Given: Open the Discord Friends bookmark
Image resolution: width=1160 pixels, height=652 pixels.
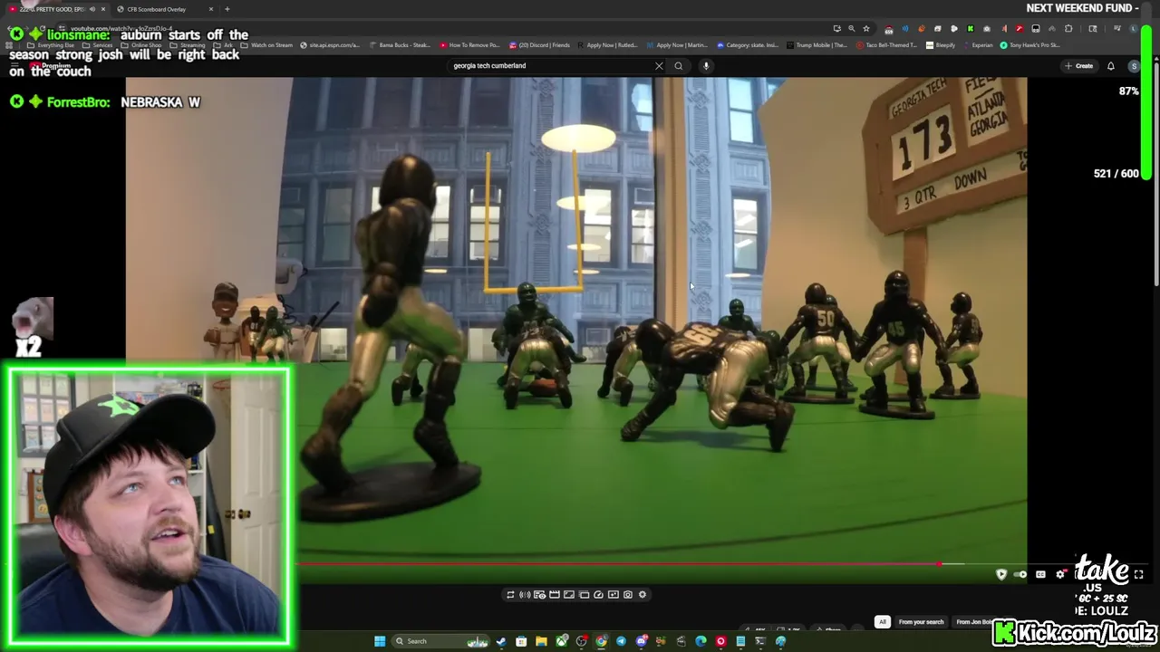Looking at the screenshot, I should [x=540, y=45].
